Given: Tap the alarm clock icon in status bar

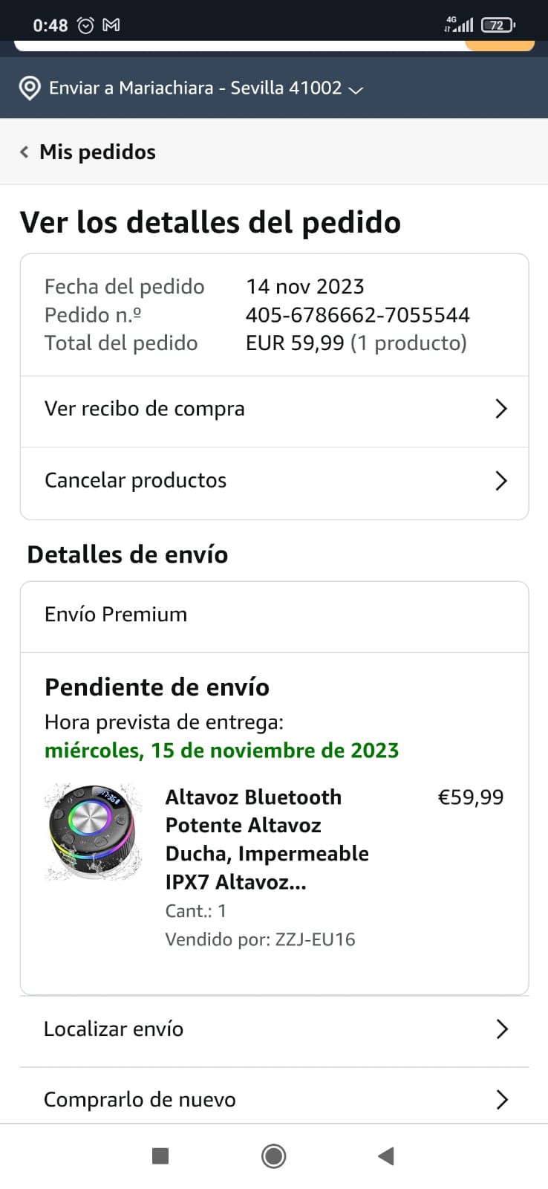Looking at the screenshot, I should click(x=86, y=25).
